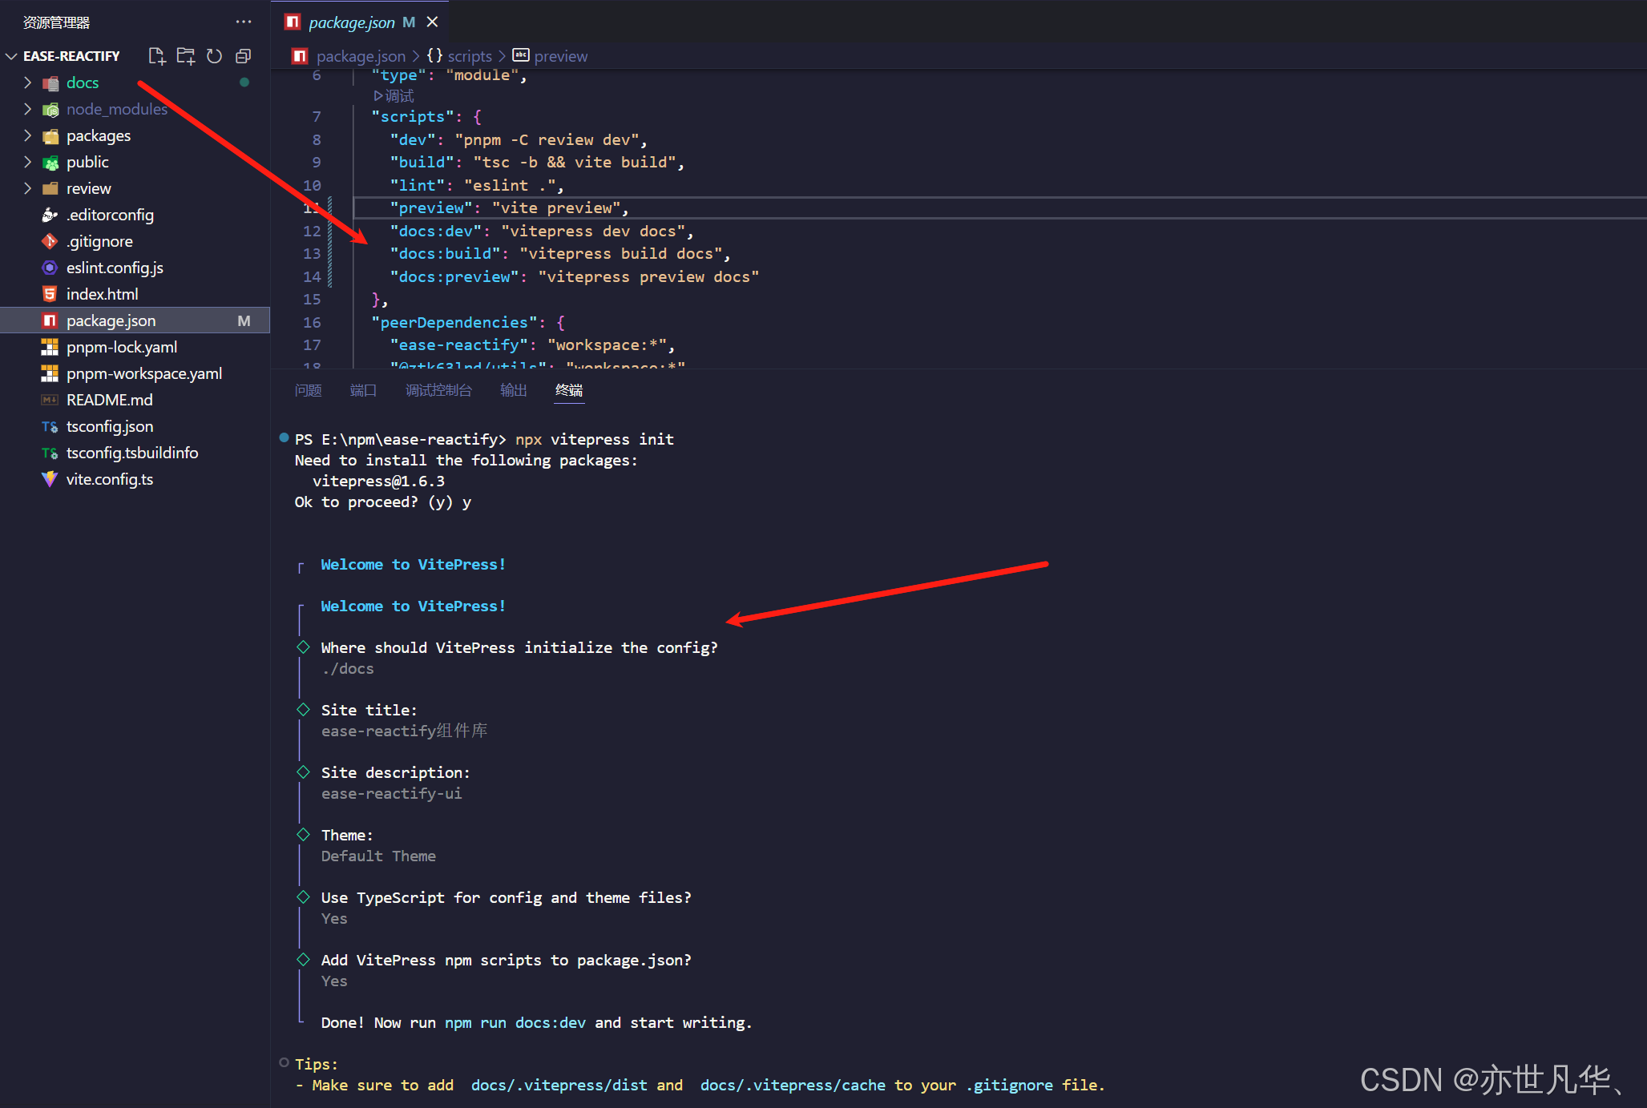Click scripts in the breadcrumb path
The image size is (1647, 1108).
(469, 56)
